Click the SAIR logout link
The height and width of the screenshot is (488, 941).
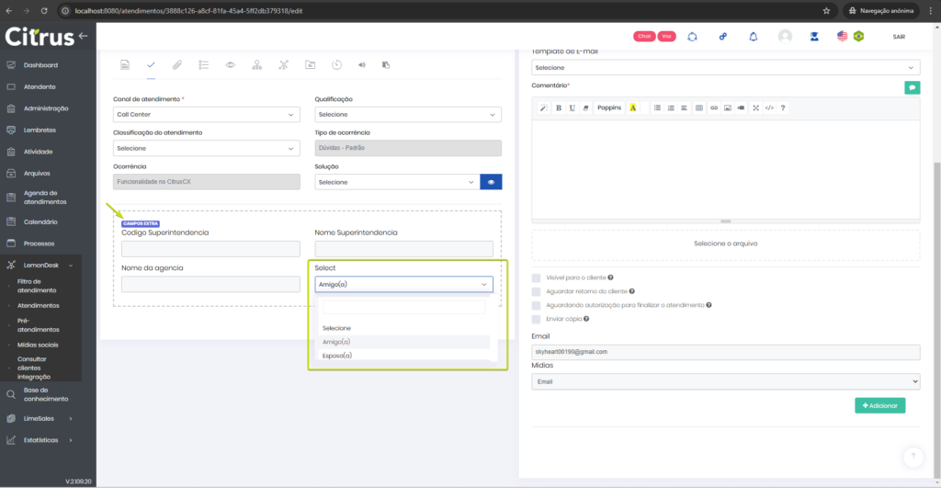(899, 37)
